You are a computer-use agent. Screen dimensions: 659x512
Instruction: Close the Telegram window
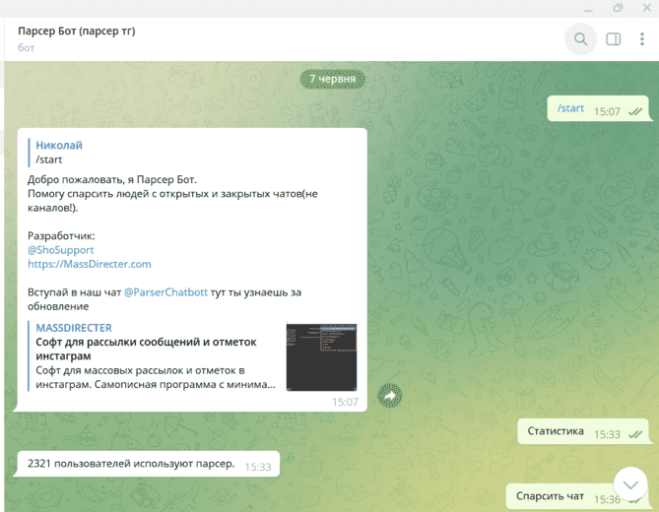tap(646, 7)
